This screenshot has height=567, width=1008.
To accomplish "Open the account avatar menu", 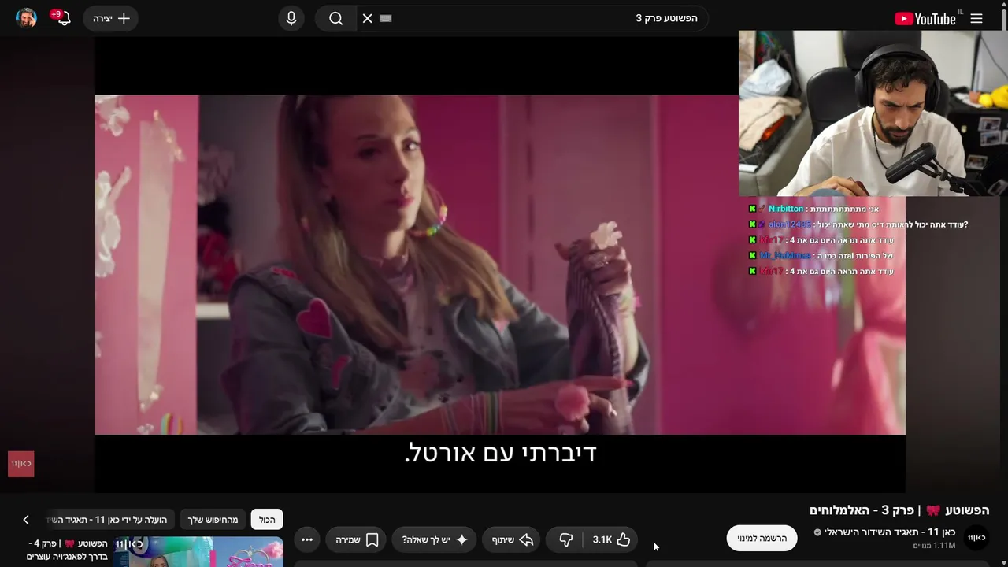I will 26,18.
